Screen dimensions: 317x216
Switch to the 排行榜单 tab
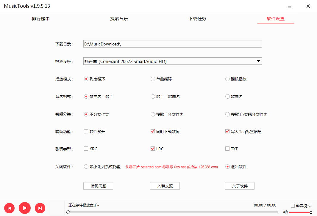(x=41, y=19)
